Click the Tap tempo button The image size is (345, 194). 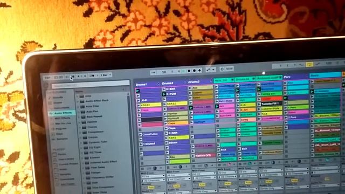(47, 78)
